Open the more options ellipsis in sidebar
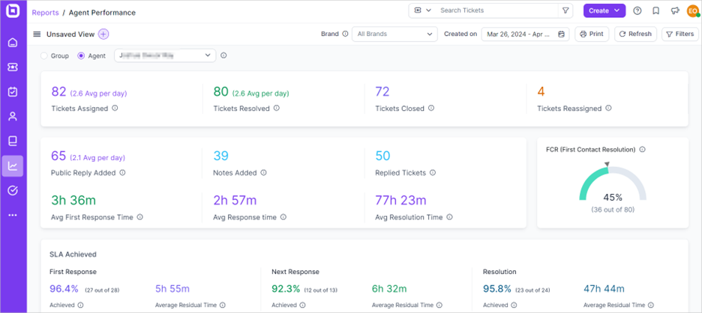702x313 pixels. 13,215
